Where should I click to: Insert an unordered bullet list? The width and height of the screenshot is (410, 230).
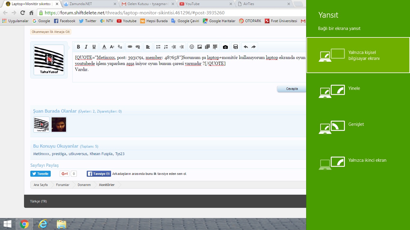(x=158, y=47)
